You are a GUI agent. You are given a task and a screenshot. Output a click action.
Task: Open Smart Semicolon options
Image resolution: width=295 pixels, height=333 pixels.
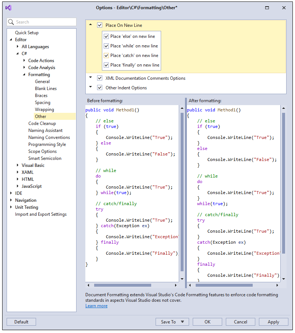45,158
